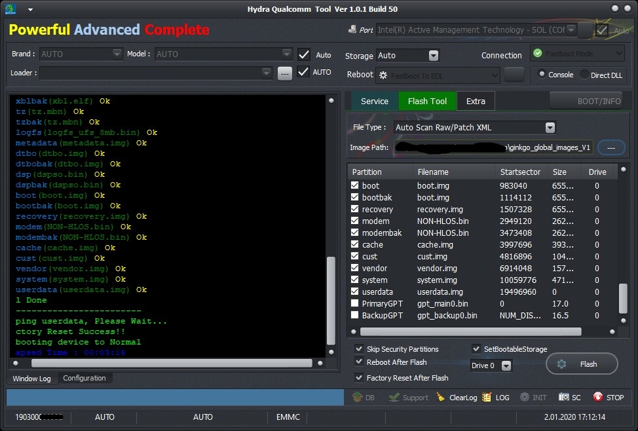This screenshot has height=431, width=638.
Task: Expand the Loader dropdown
Action: tap(267, 73)
